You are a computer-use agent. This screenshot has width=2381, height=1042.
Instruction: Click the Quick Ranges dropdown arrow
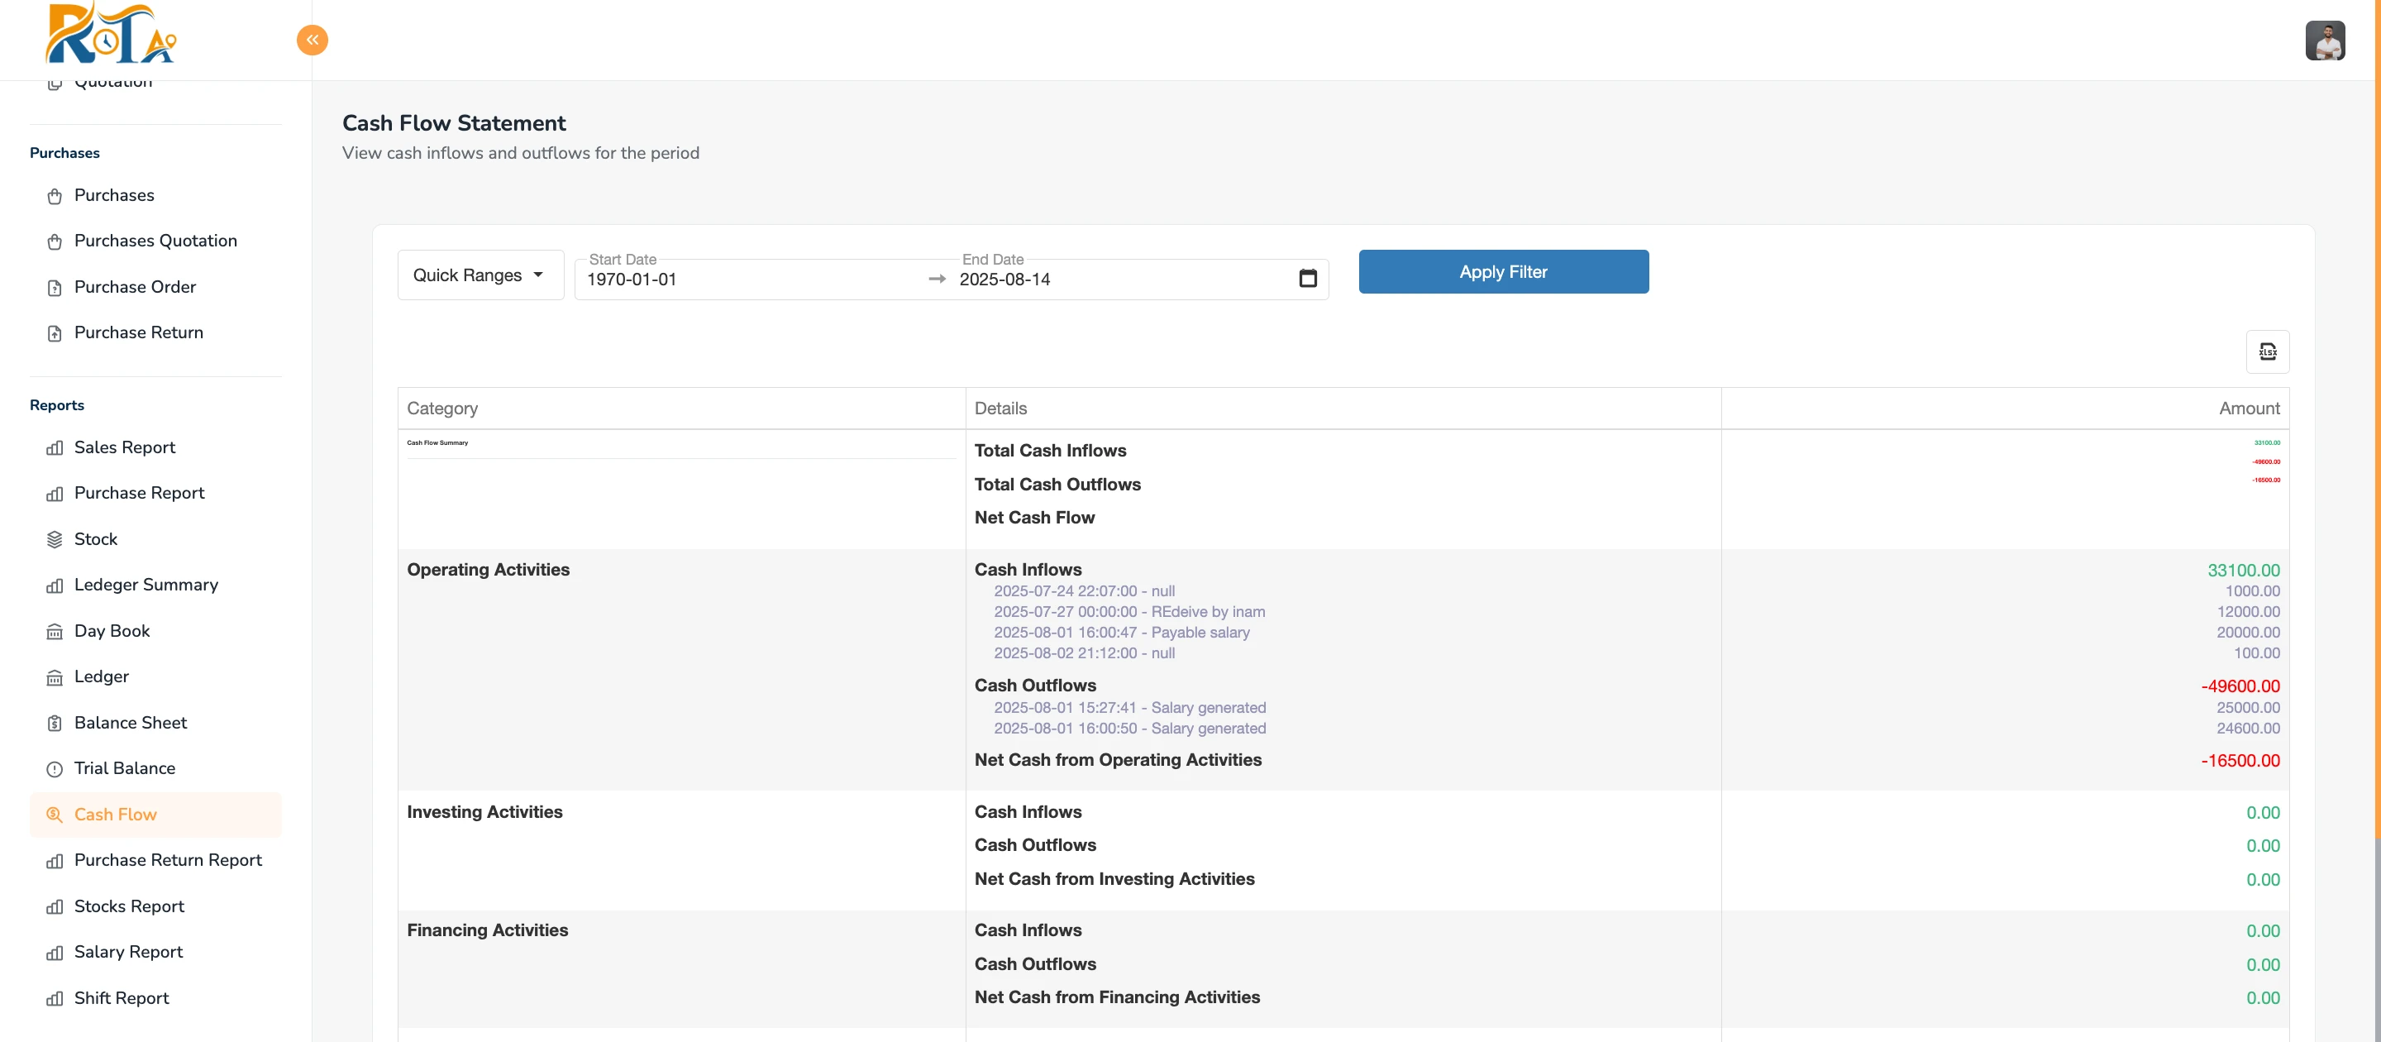[x=538, y=275]
